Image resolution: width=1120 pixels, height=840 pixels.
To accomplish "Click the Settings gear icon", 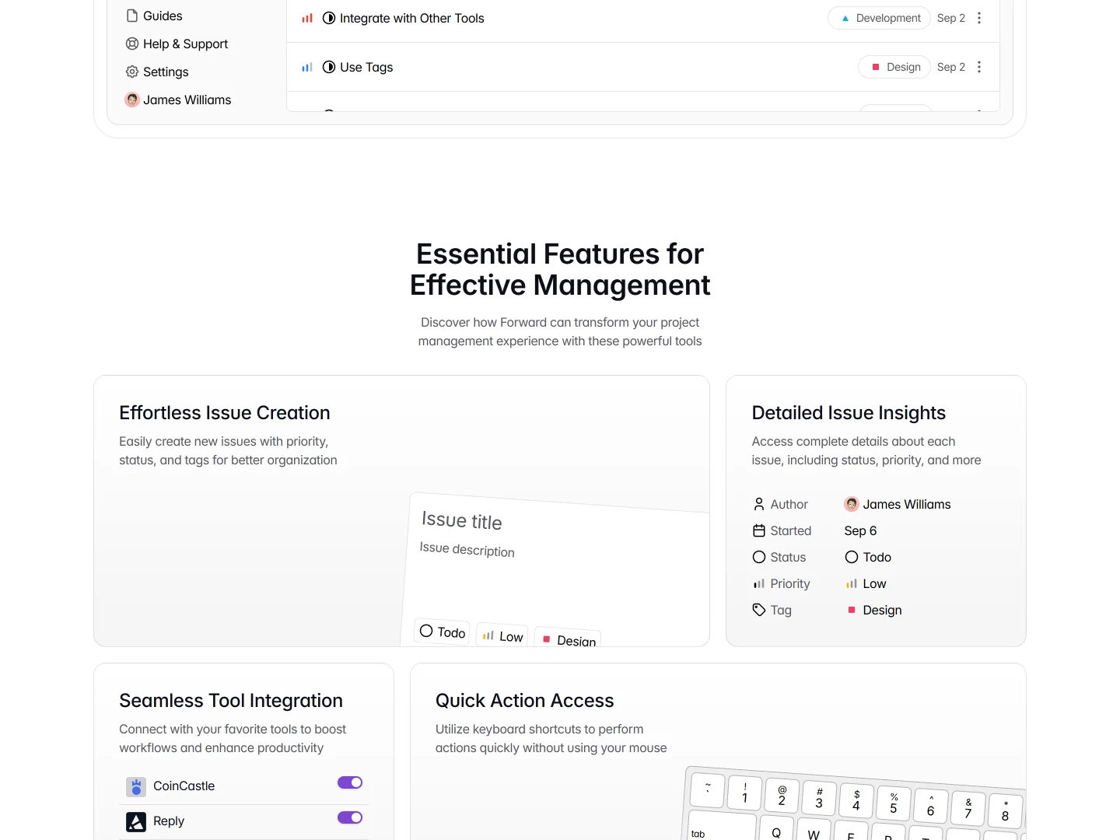I will [132, 72].
